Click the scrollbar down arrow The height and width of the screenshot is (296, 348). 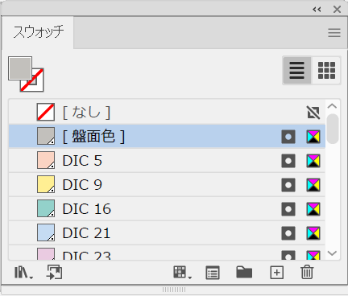pyautogui.click(x=332, y=253)
